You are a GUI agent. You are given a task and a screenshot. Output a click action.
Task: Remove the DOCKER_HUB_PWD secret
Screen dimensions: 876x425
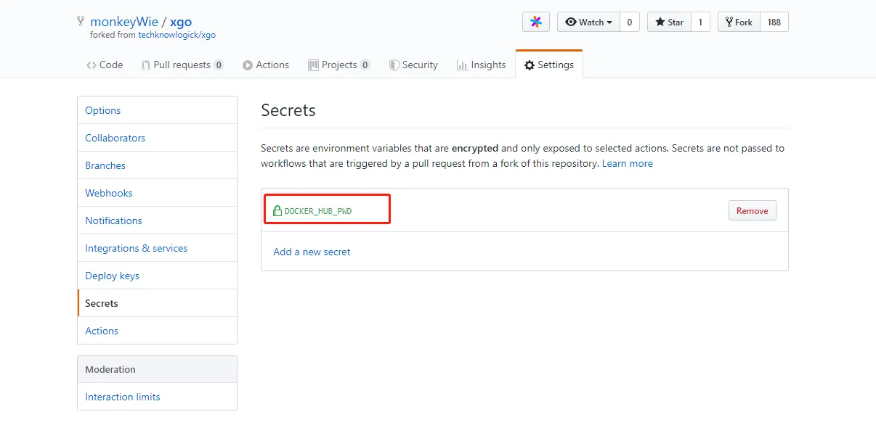(752, 210)
